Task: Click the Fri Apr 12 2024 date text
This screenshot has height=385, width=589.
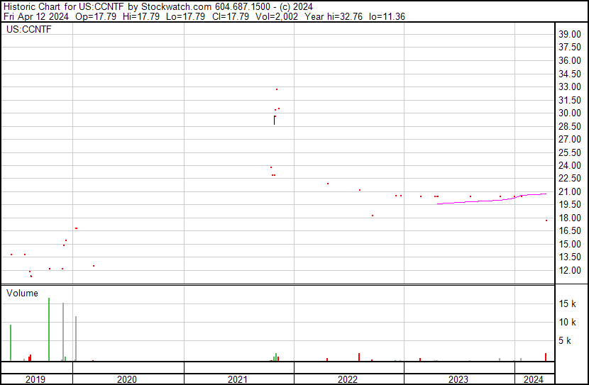Action: 36,16
